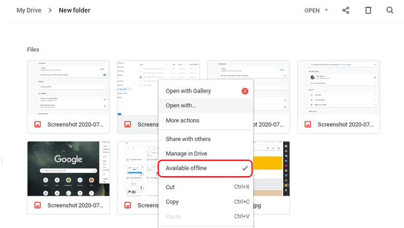Click image icon of bottom second file
This screenshot has height=228, width=404.
[x=127, y=205]
